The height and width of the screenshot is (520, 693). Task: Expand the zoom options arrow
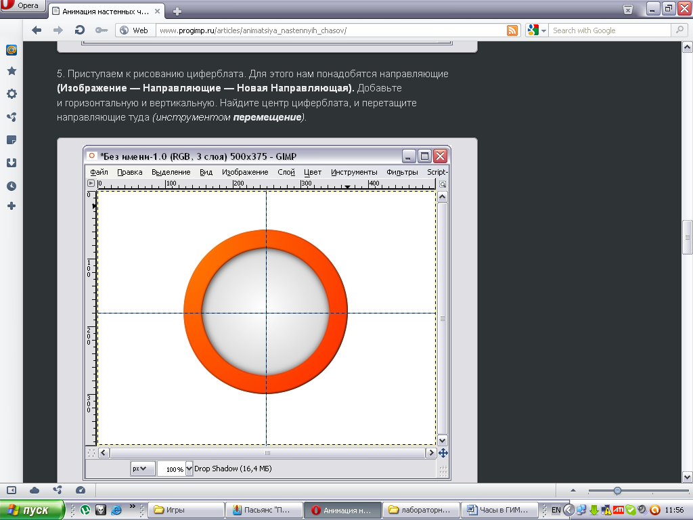[x=573, y=490]
